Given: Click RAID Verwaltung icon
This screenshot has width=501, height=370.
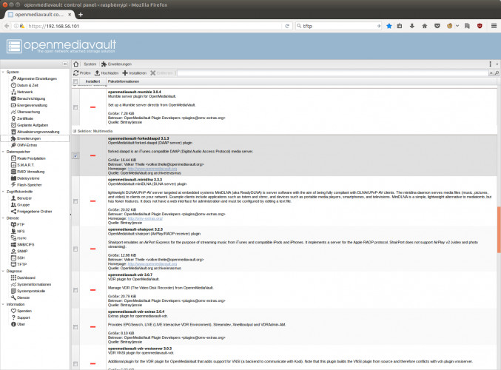Looking at the screenshot, I should click(x=13, y=172).
